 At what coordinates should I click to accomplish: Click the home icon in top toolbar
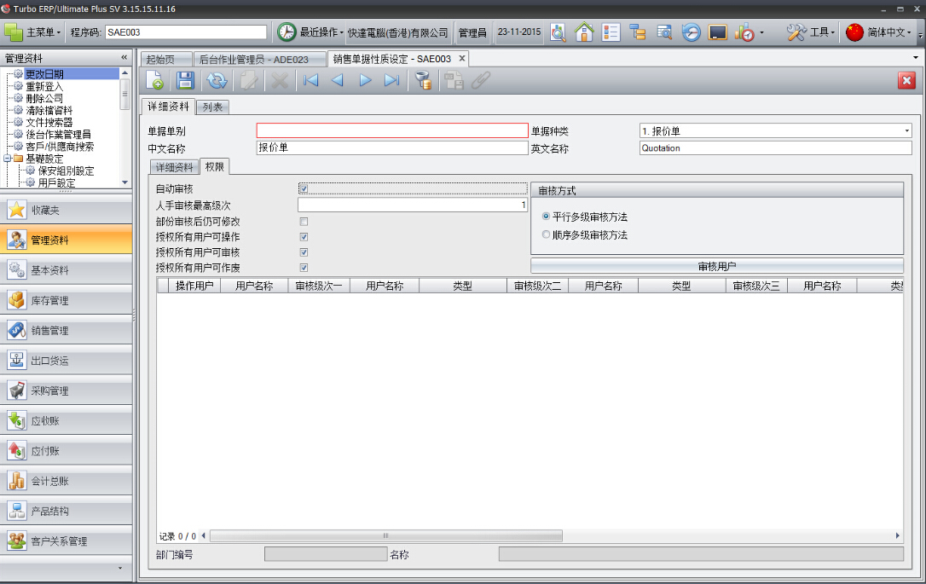(x=584, y=32)
